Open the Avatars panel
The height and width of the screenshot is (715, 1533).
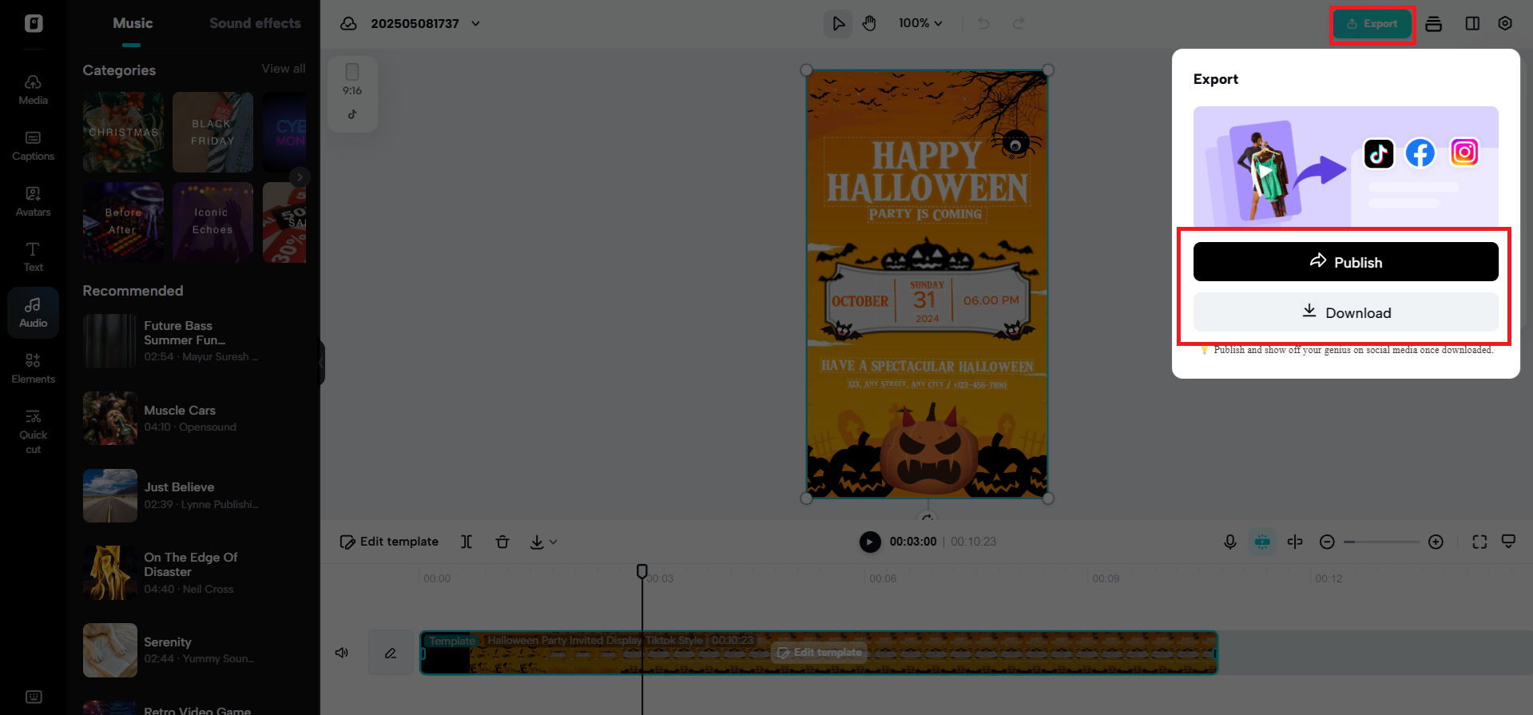pos(33,201)
